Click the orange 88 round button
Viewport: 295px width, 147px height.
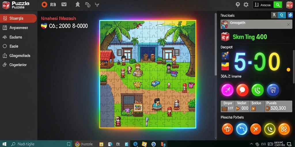(x=284, y=129)
